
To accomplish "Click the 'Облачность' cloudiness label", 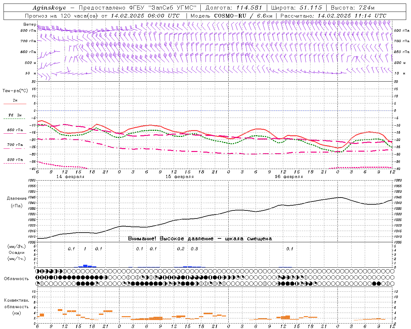I will 16,279.
